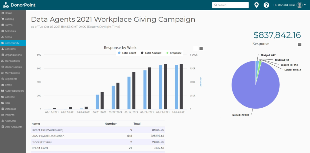Viewport: 310px width, 153px height.
Task: Click the Logged In: 443 label
Action: [x=289, y=65]
